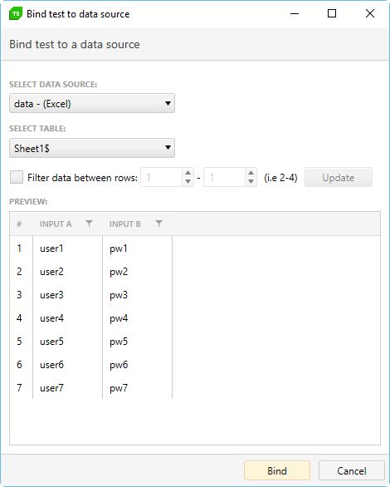Sort by INPUT B column header
The width and height of the screenshot is (390, 487).
[x=125, y=224]
